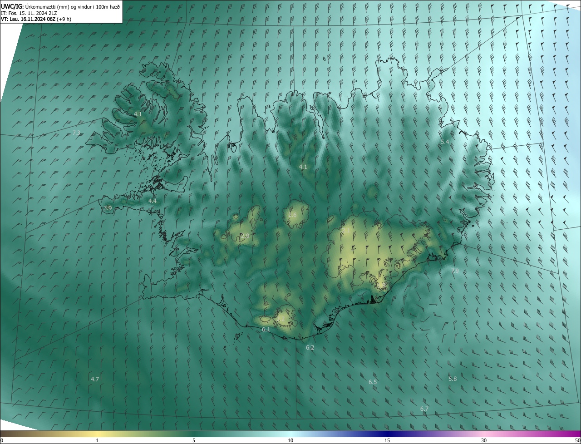581x444 pixels.
Task: Pick the pale pink colour band above tick 30
Action: coord(484,434)
